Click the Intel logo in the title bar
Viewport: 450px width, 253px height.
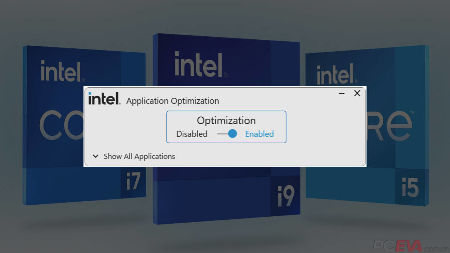tap(105, 99)
